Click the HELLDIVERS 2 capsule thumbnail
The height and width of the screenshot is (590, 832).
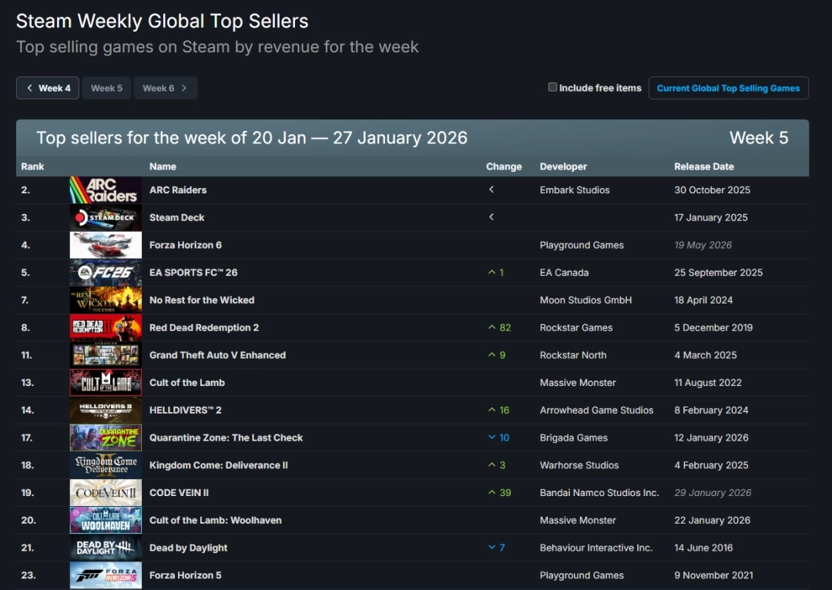point(106,410)
